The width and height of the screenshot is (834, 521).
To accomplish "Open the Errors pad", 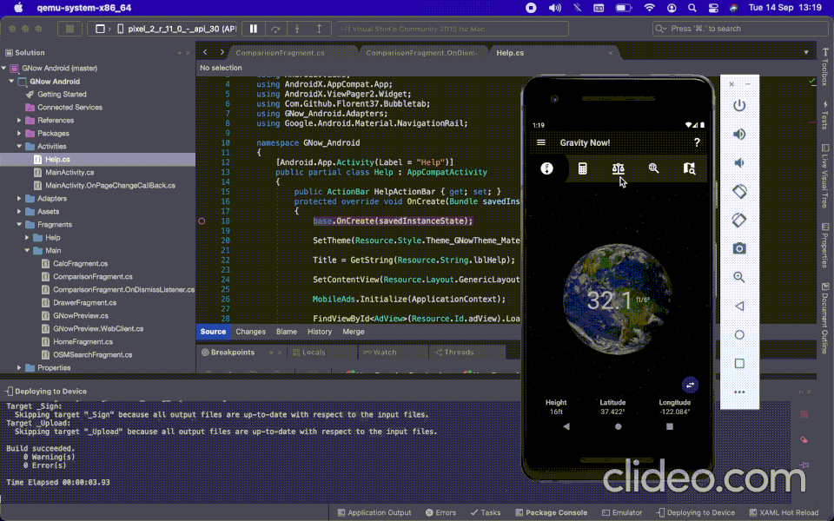I will (440, 513).
